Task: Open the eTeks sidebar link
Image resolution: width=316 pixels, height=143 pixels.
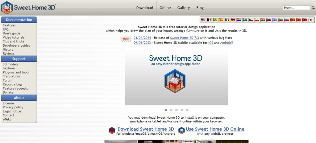Action: (7, 119)
